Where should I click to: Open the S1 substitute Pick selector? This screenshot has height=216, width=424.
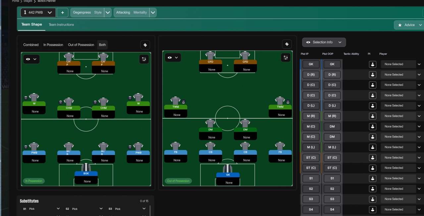click(41, 209)
